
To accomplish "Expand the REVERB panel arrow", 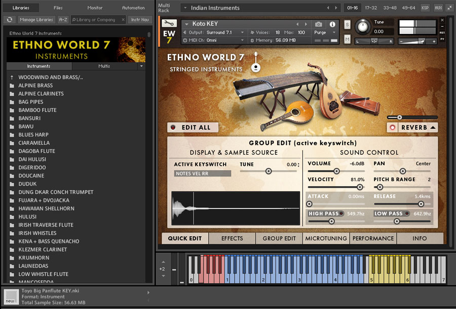I will pyautogui.click(x=433, y=127).
